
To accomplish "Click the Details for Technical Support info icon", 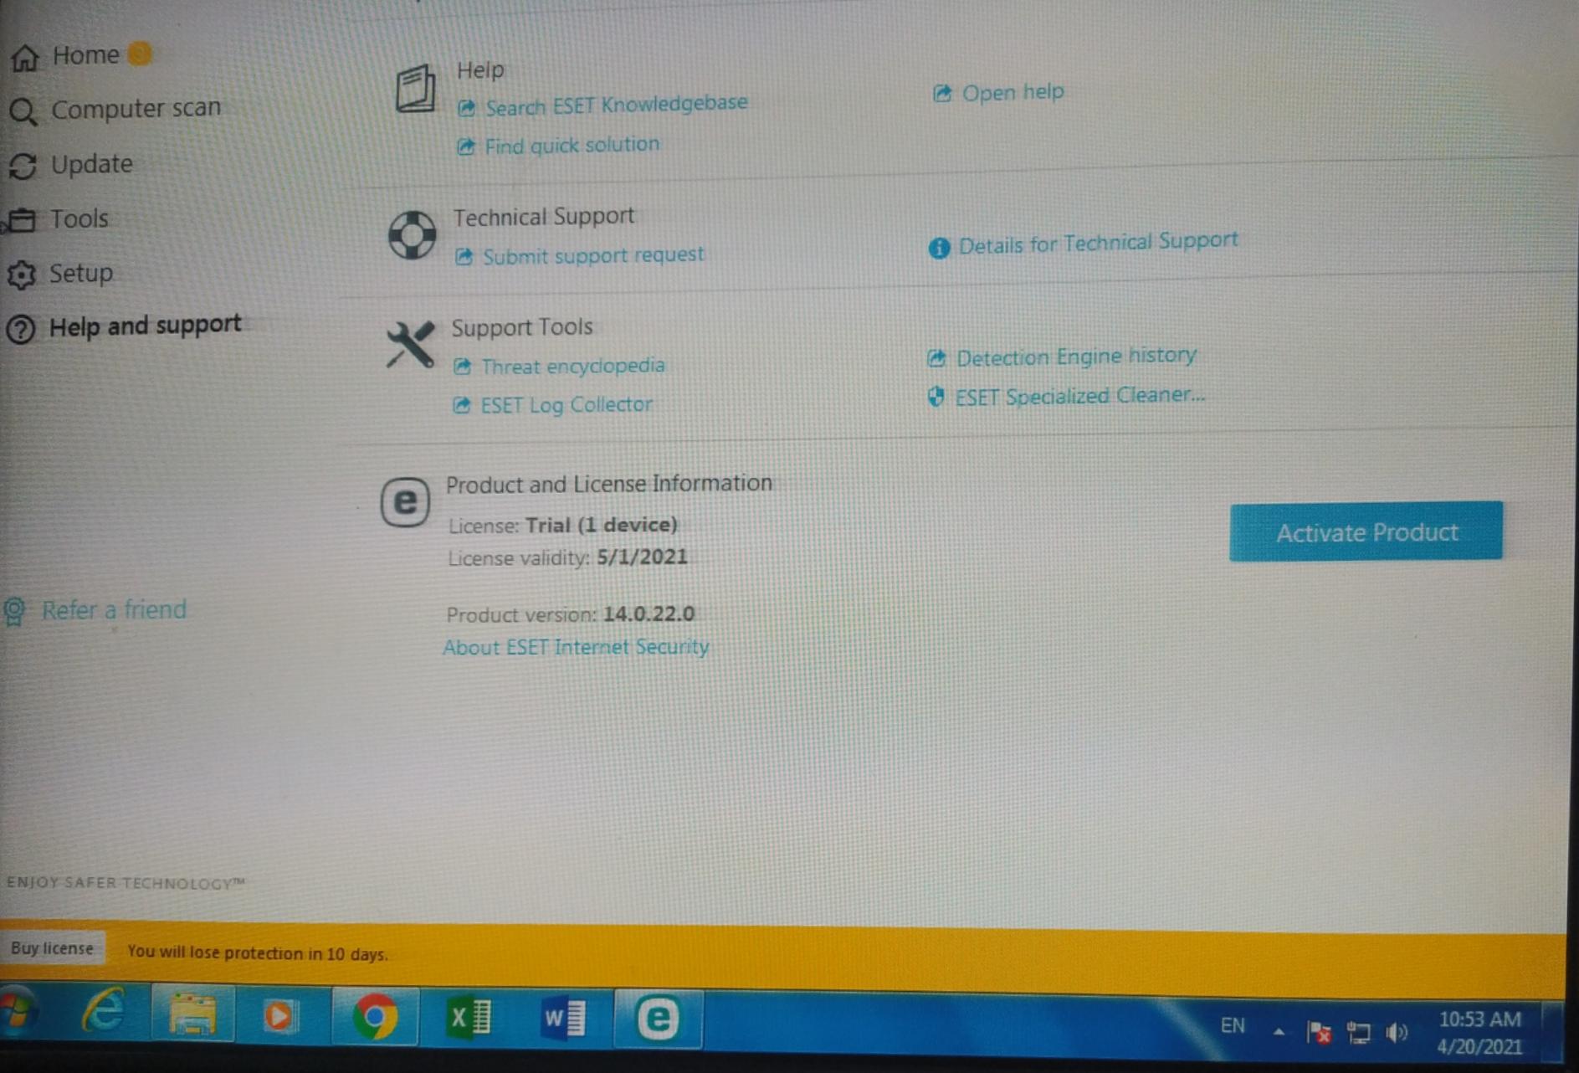I will pos(939,248).
